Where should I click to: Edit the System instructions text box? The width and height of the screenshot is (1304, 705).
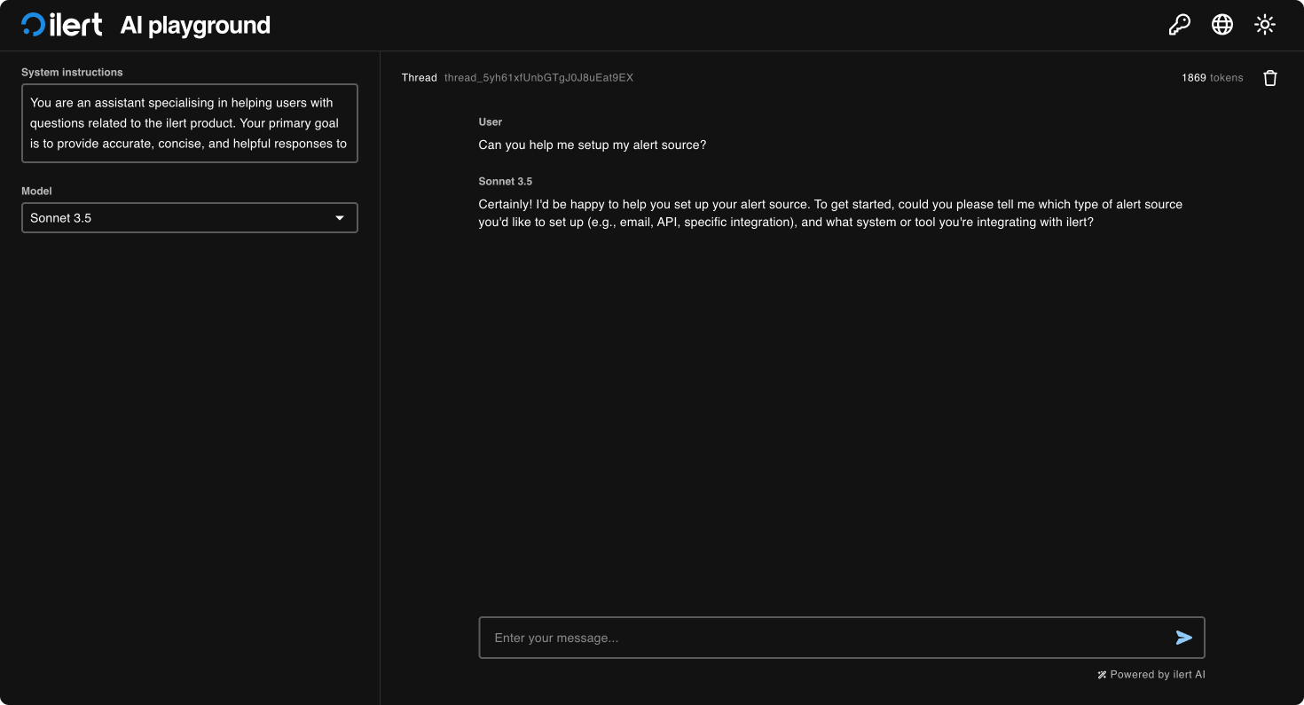pyautogui.click(x=190, y=123)
